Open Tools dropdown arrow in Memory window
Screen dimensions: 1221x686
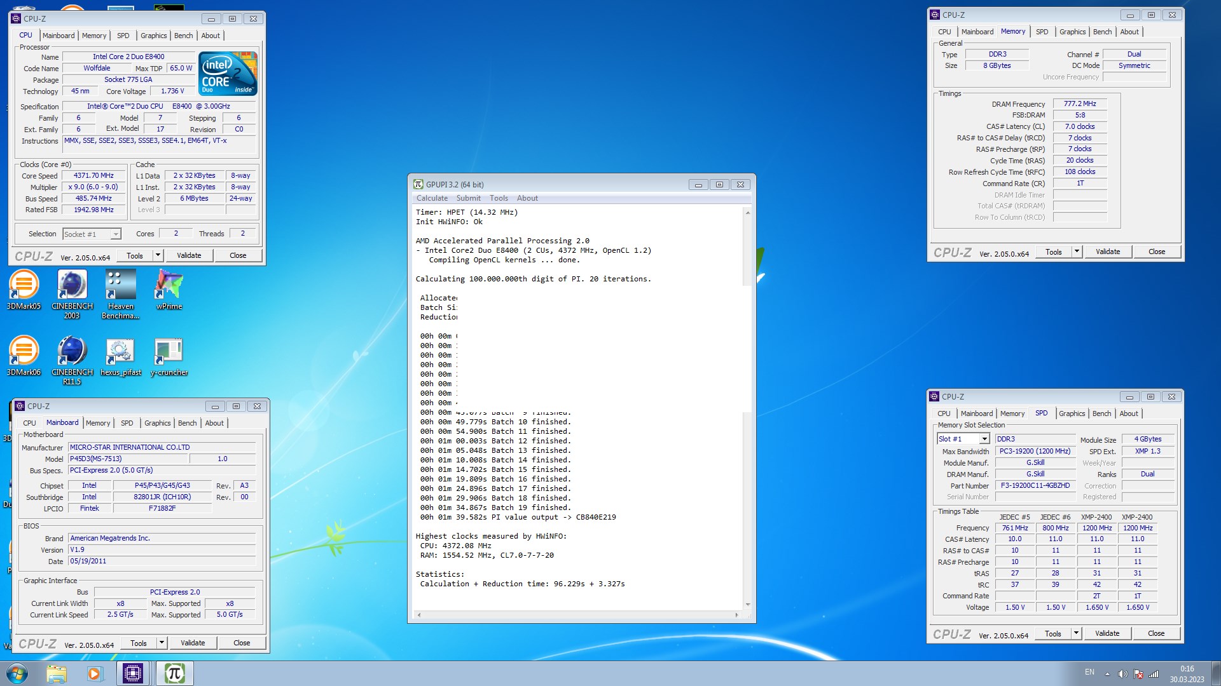point(1077,252)
